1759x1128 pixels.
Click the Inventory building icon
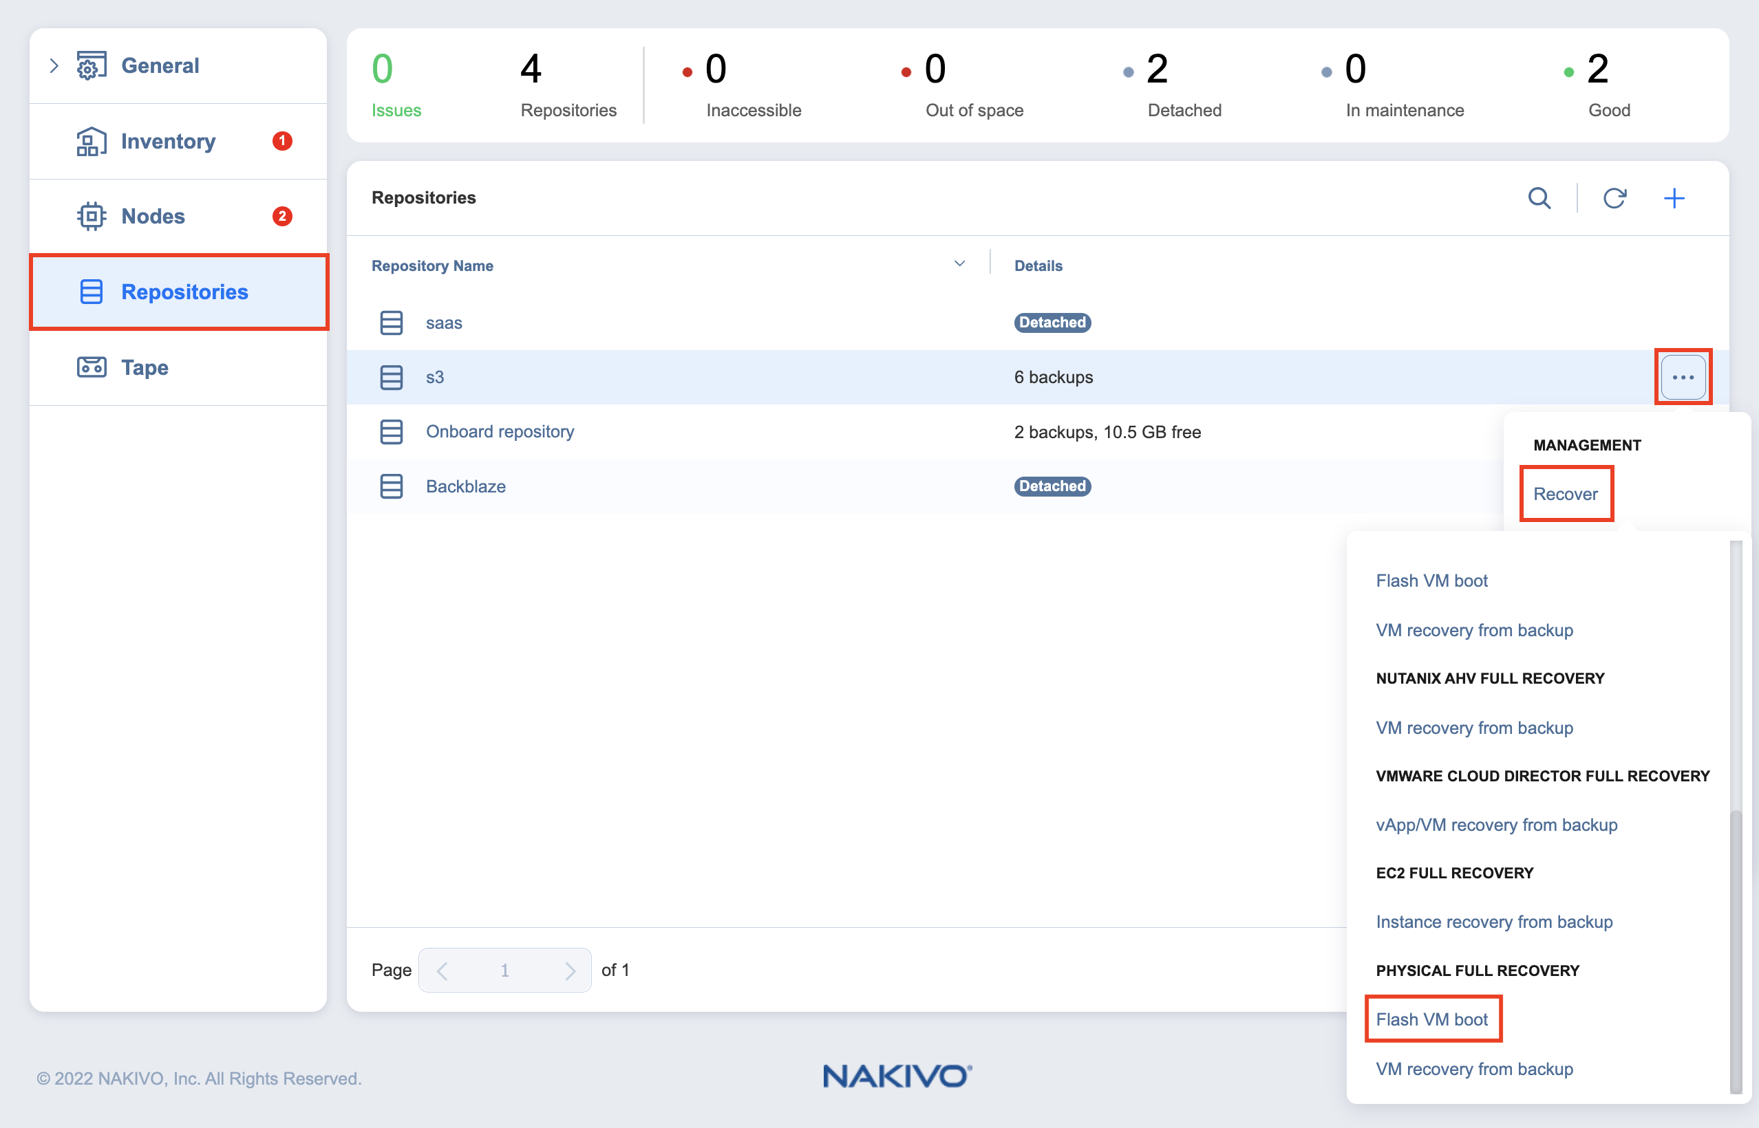click(92, 140)
